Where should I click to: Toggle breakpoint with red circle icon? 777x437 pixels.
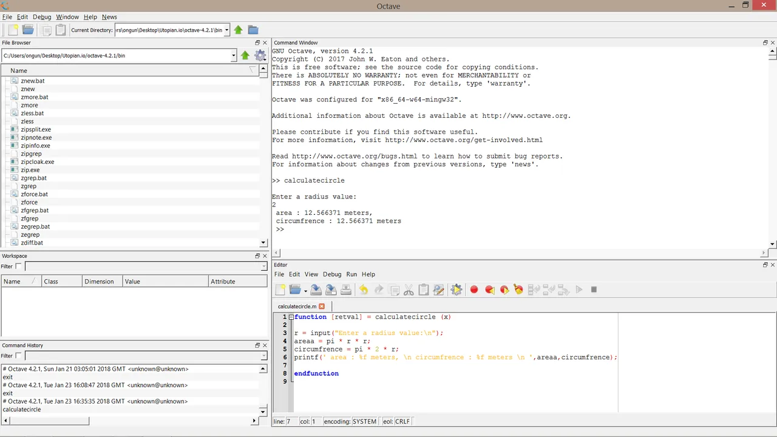(x=474, y=290)
